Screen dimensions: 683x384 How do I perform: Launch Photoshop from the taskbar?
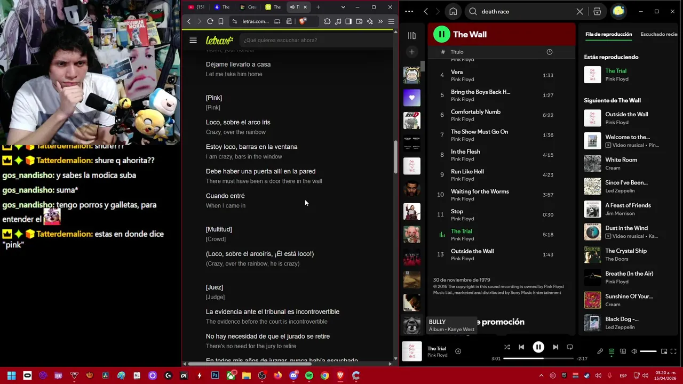click(215, 375)
